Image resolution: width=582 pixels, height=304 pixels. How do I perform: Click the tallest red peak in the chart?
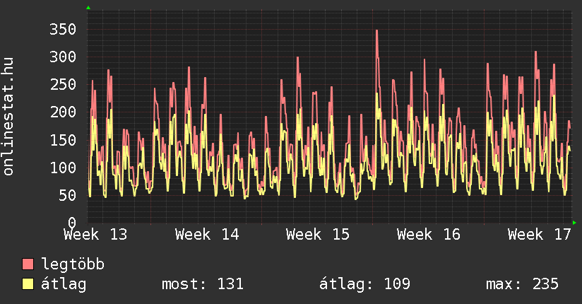(377, 32)
